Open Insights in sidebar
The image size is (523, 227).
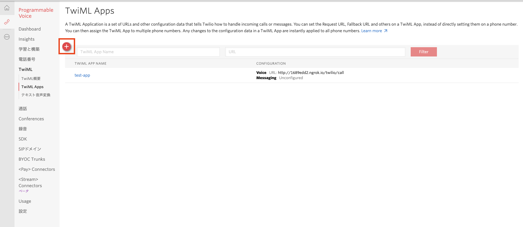27,39
